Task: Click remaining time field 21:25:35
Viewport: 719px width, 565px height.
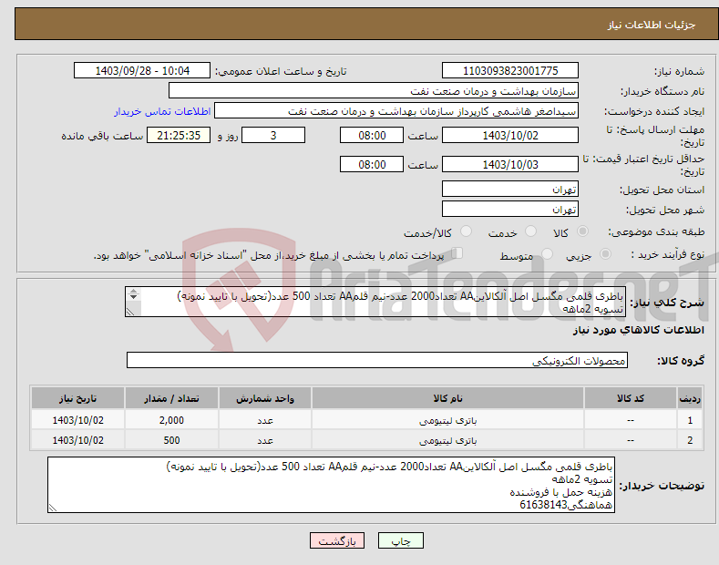Action: point(179,135)
